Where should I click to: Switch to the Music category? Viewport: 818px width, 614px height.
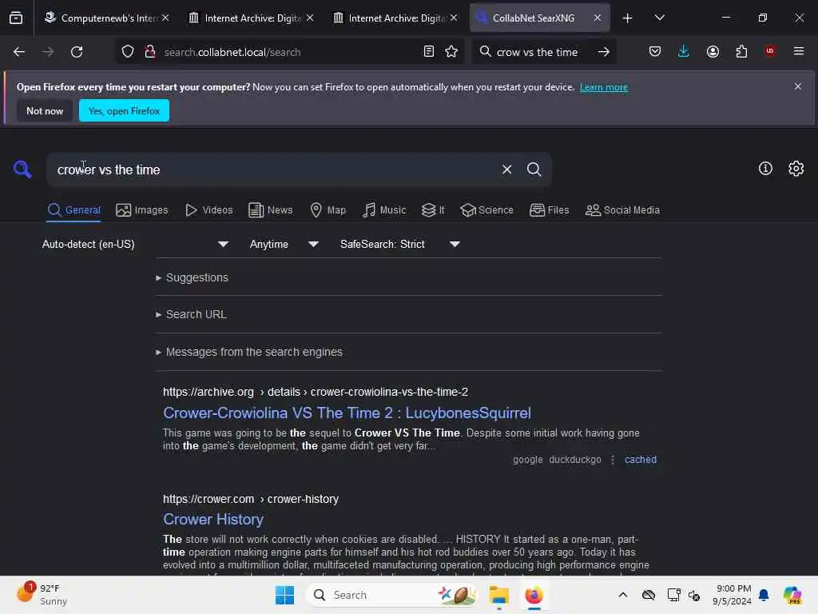coord(384,210)
